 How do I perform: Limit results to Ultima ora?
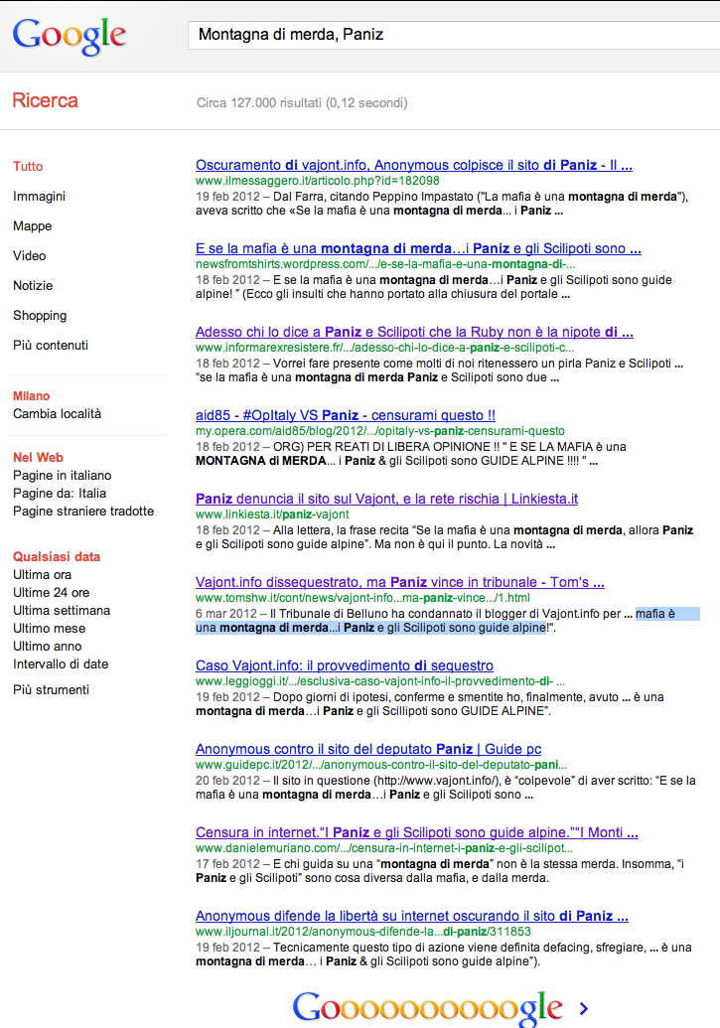(x=42, y=574)
